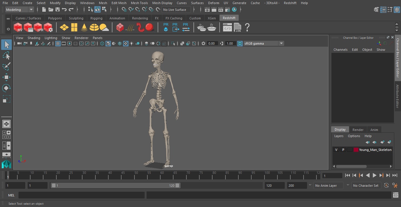Toggle wireframe on shaded in viewport toolbar
Image resolution: width=401 pixels, height=207 pixels.
(120, 43)
